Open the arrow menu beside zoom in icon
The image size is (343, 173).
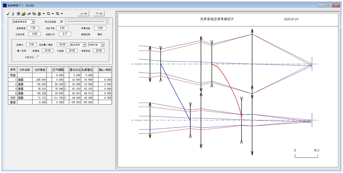pyautogui.click(x=62, y=14)
